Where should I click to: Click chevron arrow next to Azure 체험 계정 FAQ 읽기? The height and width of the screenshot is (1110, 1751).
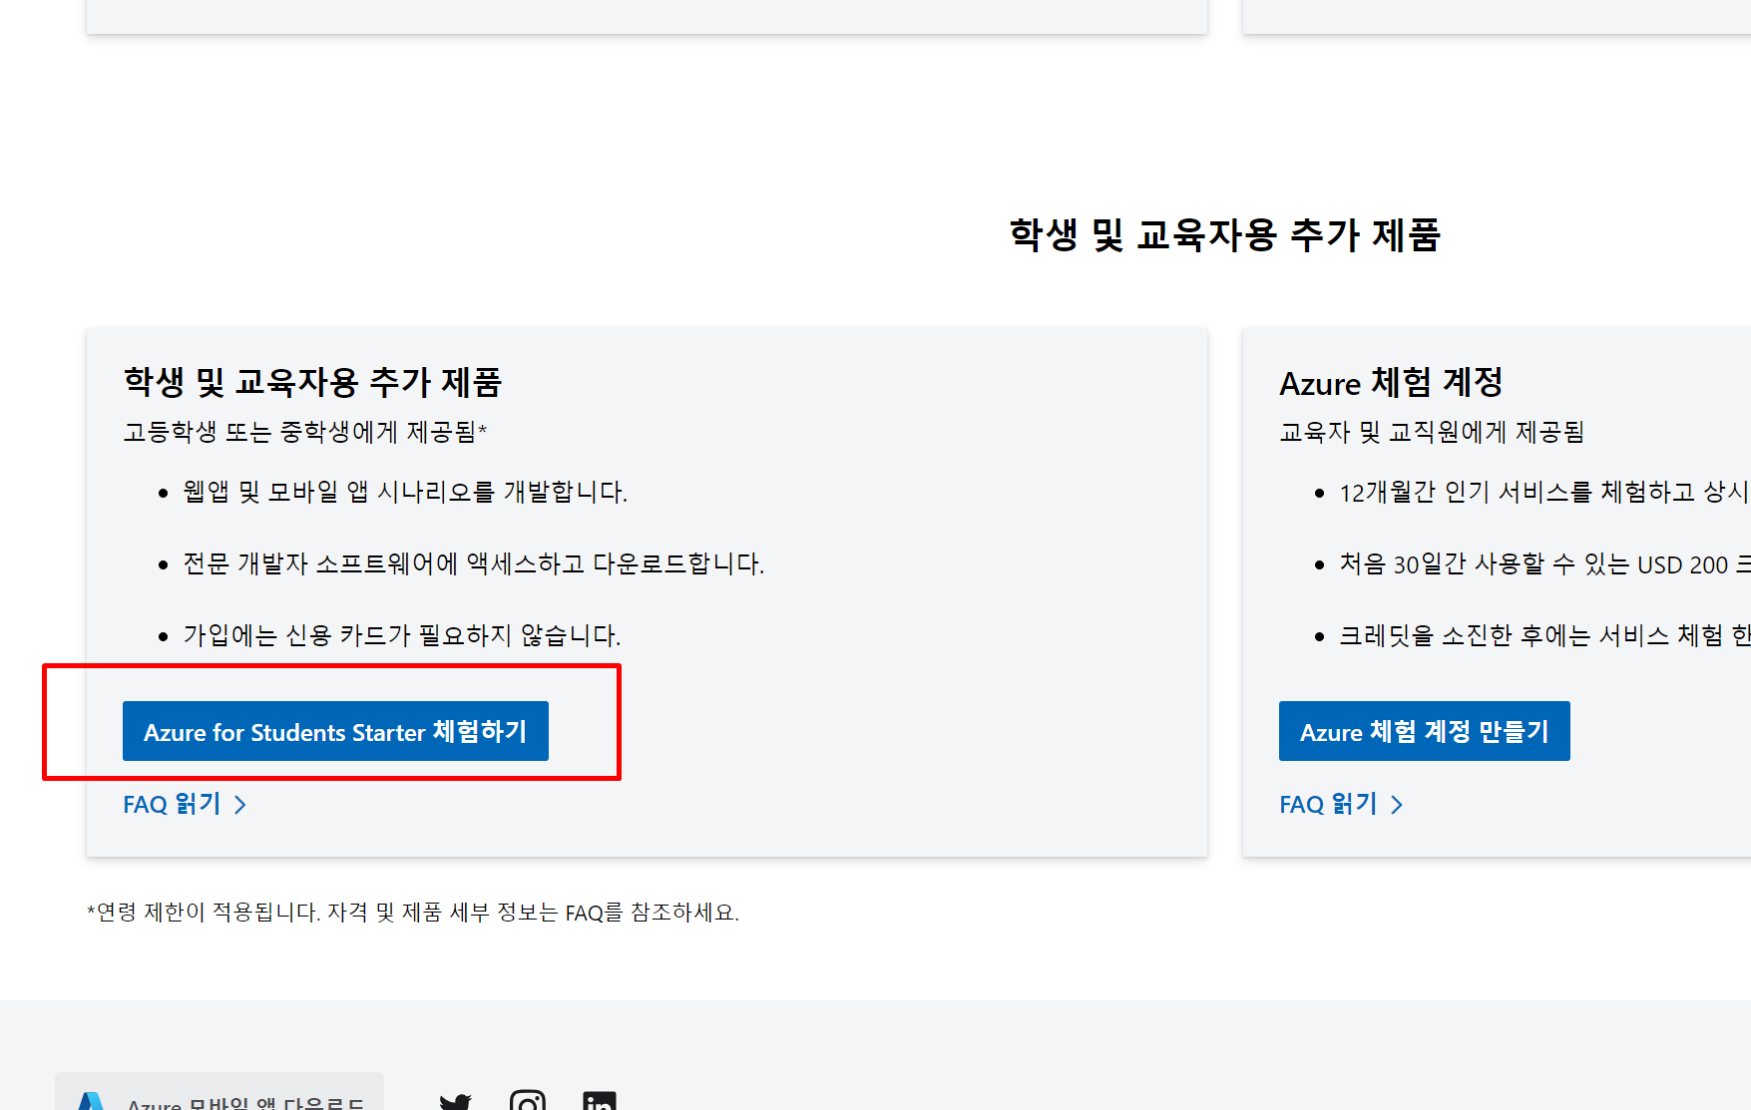point(1397,805)
